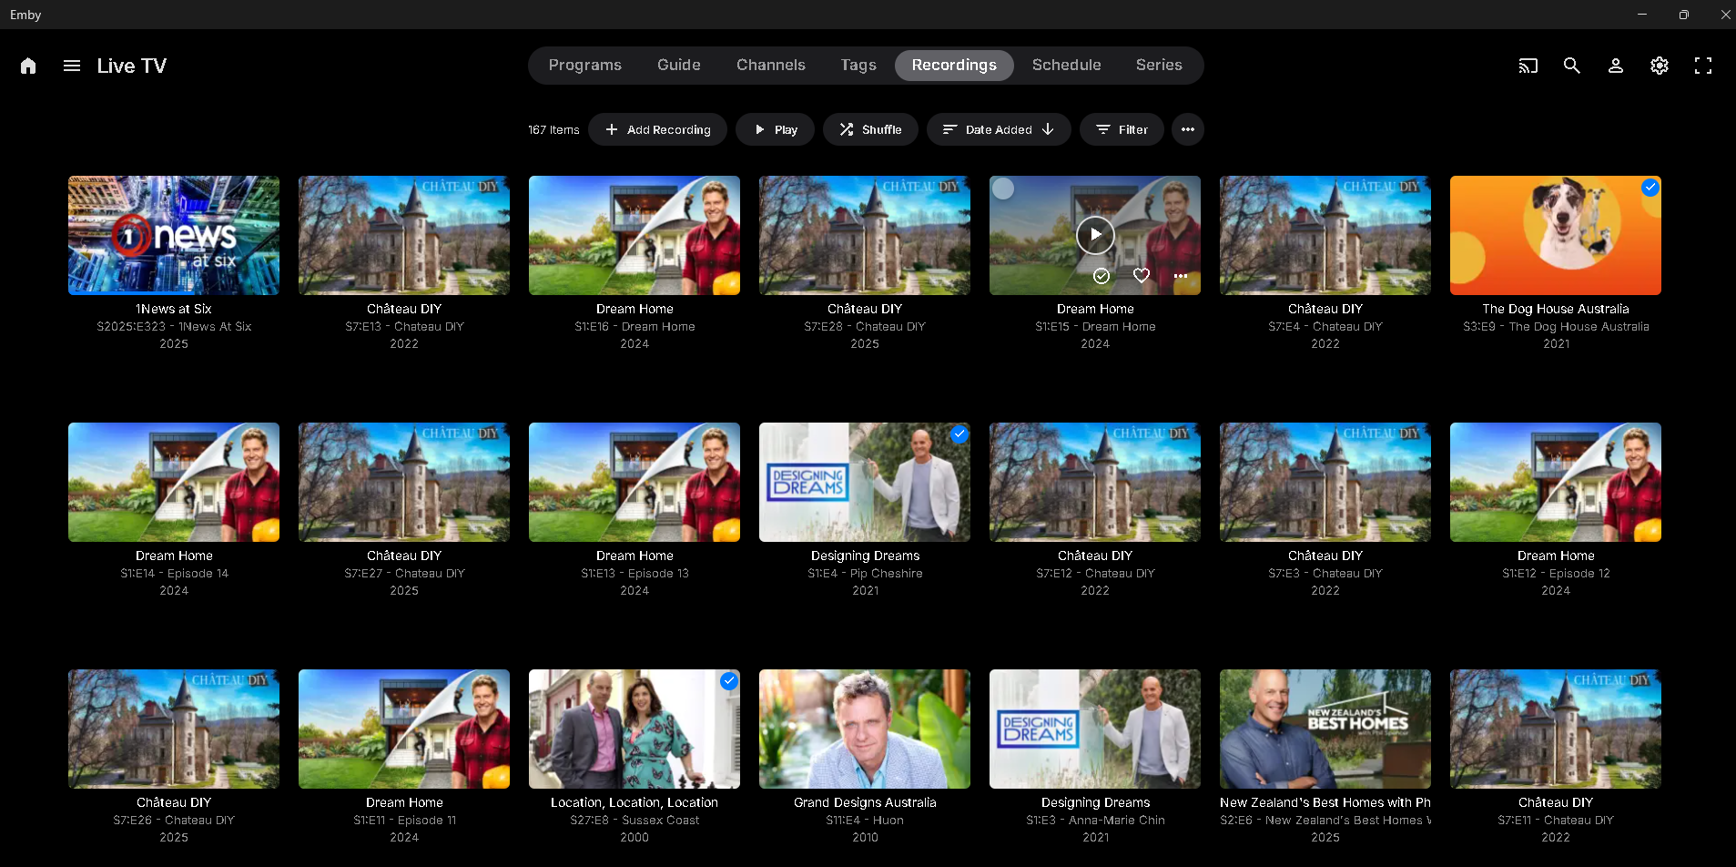Click the 'Live TV' page title
This screenshot has width=1736, height=867.
pyautogui.click(x=132, y=66)
